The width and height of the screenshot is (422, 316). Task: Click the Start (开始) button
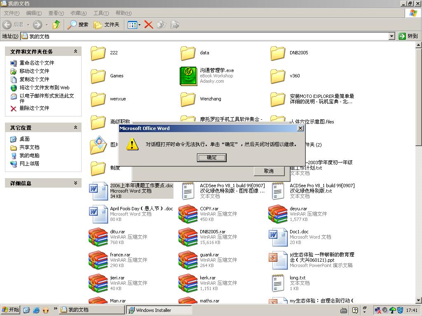coord(10,310)
